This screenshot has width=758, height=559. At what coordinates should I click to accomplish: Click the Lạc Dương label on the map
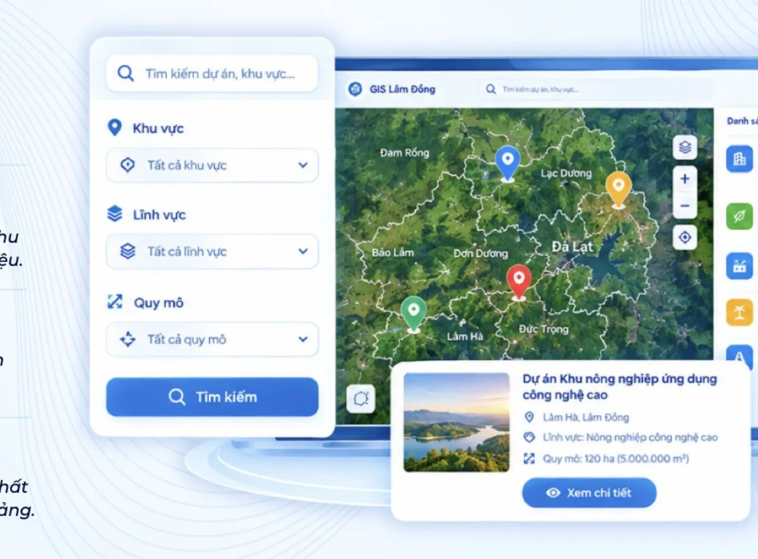pos(567,173)
